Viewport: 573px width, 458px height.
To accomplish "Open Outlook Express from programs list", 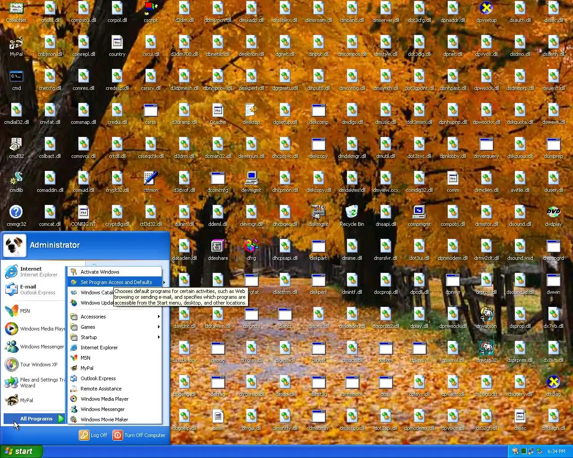I will click(x=115, y=378).
